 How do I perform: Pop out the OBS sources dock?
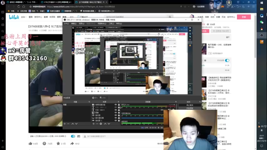[118, 102]
